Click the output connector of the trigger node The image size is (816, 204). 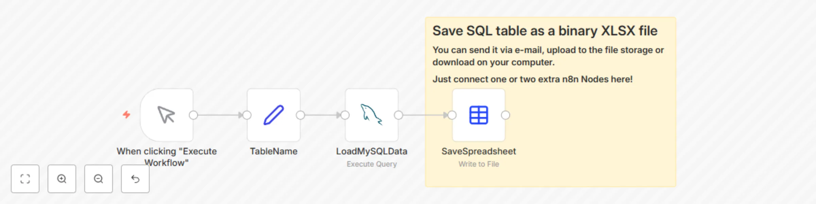coord(193,116)
